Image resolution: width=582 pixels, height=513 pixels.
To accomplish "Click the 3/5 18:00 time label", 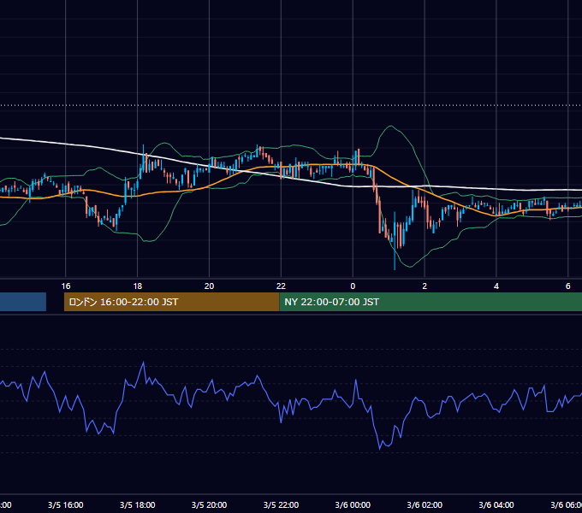I will pyautogui.click(x=137, y=505).
